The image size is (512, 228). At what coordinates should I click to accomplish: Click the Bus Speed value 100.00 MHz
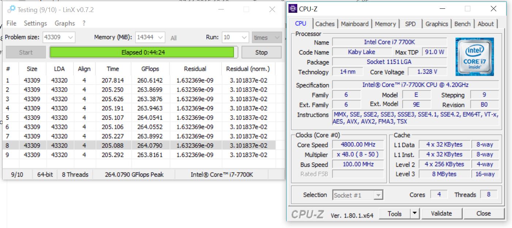(358, 164)
